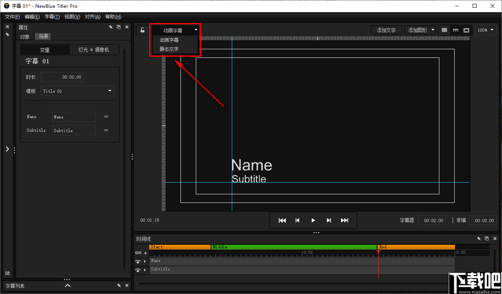This screenshot has width=502, height=294.
Task: Select 静态文字 from the open dropdown
Action: (168, 49)
